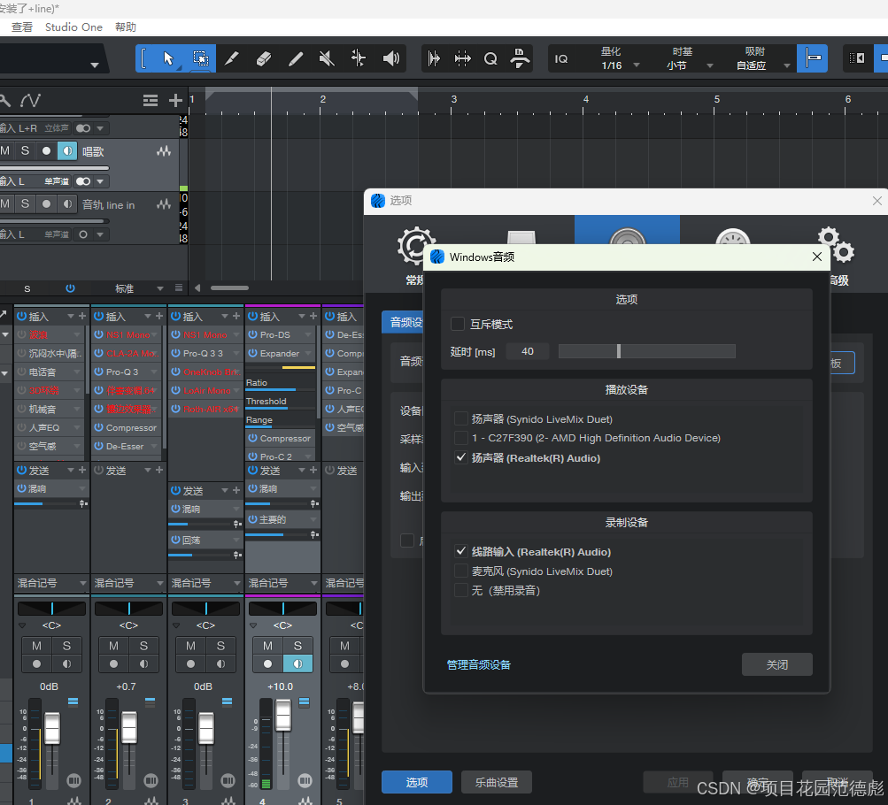Viewport: 888px width, 805px height.
Task: Arm record on 唱歌 track
Action: 46,151
